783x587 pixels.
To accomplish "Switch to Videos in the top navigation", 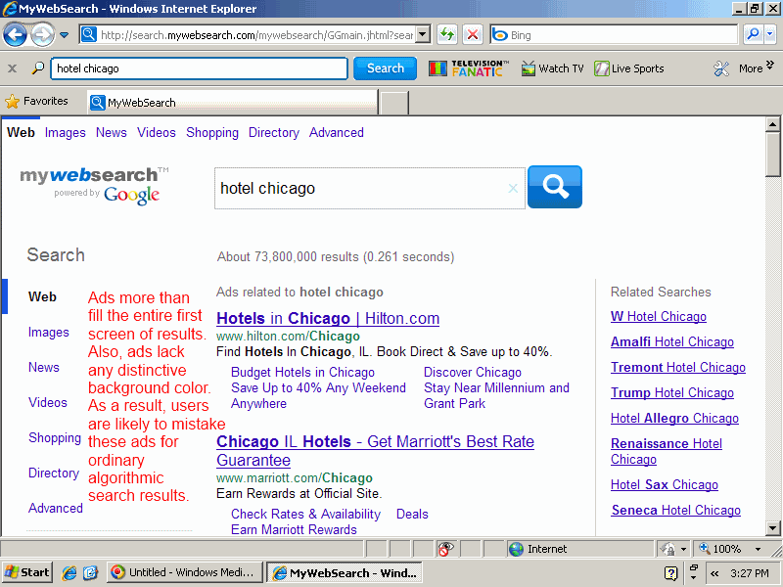I will (157, 133).
